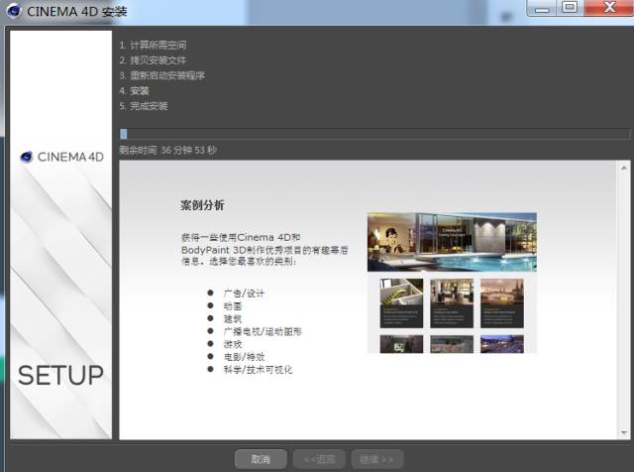Maximize the installer window
The width and height of the screenshot is (634, 472).
tap(569, 8)
